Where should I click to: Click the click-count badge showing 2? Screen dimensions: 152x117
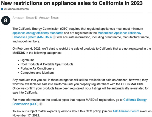41,104
